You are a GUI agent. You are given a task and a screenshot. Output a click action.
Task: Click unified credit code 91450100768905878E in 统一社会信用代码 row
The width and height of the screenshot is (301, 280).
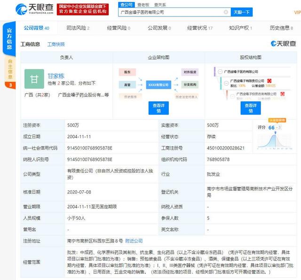pyautogui.click(x=90, y=148)
